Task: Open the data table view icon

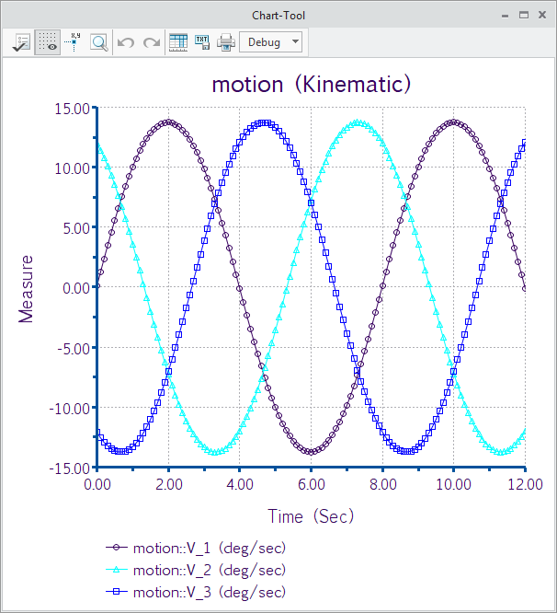Action: tap(178, 42)
